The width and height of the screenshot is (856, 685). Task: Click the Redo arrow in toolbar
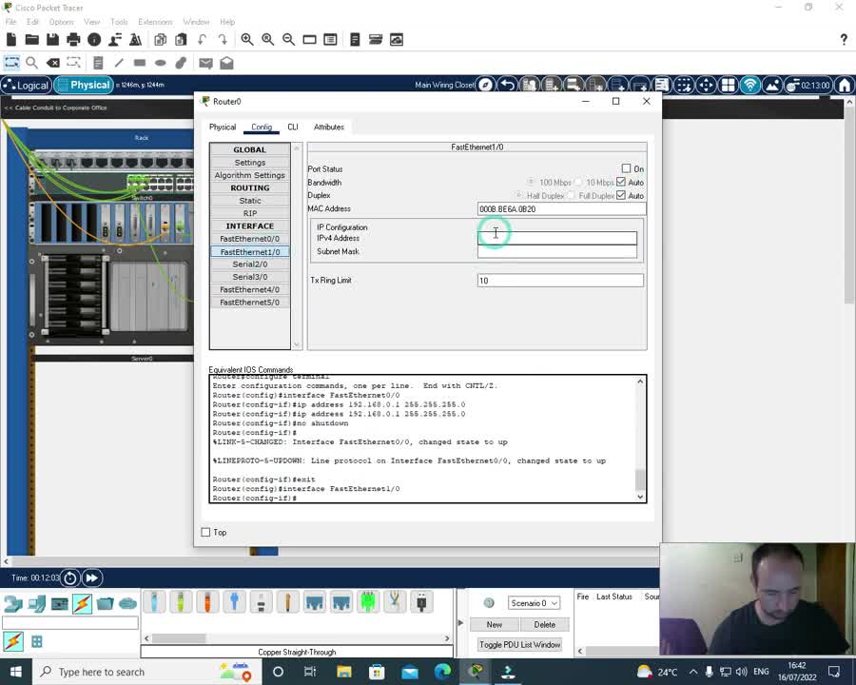click(223, 39)
